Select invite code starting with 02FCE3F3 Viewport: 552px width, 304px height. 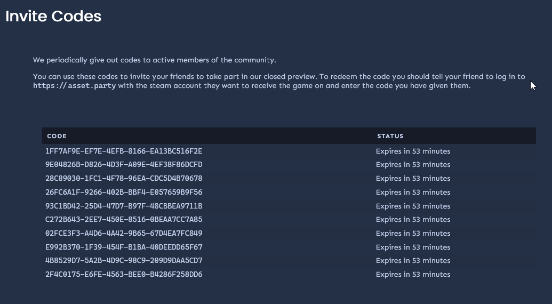[x=124, y=233]
